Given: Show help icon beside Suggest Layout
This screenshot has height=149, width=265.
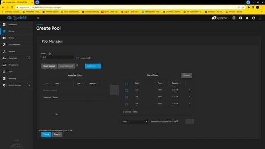Looking at the screenshot, I should tap(77, 65).
